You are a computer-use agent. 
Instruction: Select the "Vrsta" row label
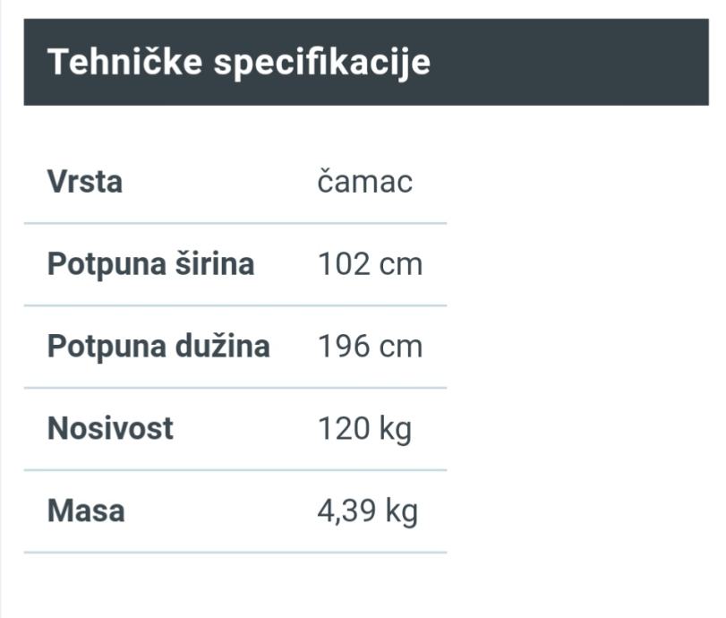click(84, 182)
